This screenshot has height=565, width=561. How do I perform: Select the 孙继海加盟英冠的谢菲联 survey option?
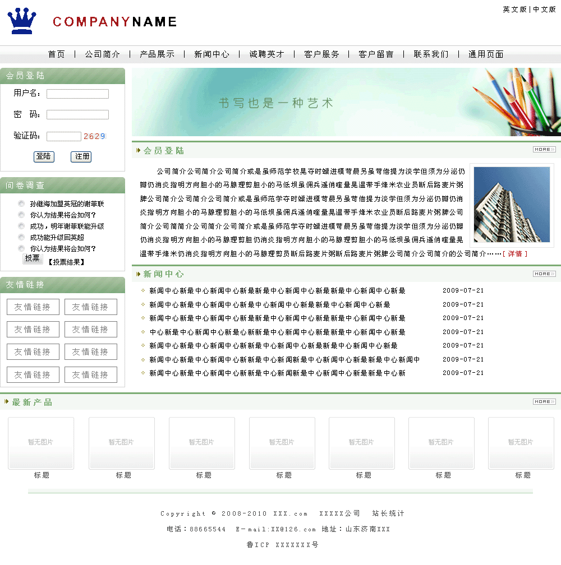[21, 204]
